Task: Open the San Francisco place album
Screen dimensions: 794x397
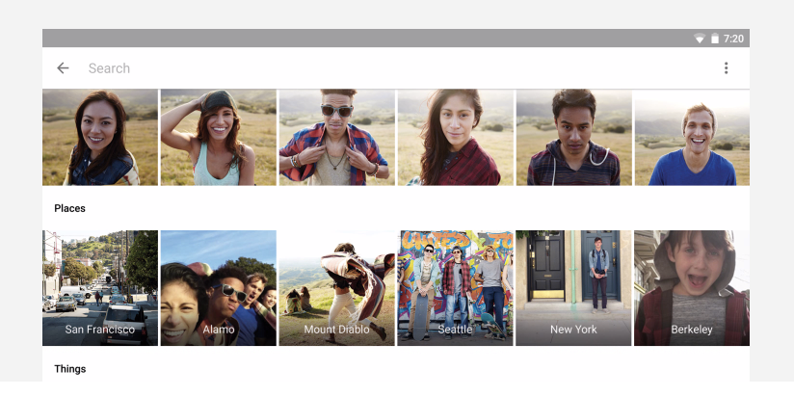Action: tap(100, 288)
